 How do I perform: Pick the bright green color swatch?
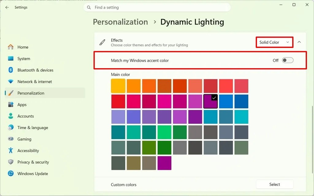coord(164,132)
